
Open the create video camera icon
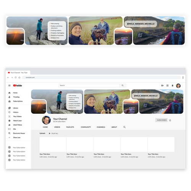click(x=162, y=86)
